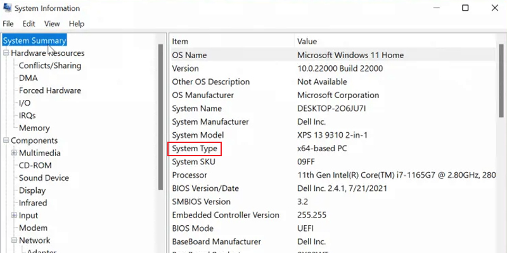507x253 pixels.
Task: Click the value 09FF
Action: [x=306, y=162]
